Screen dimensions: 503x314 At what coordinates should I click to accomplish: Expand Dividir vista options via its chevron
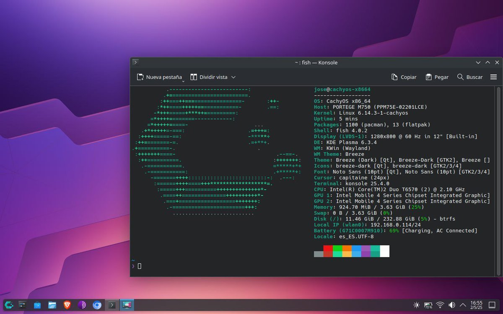(x=233, y=77)
